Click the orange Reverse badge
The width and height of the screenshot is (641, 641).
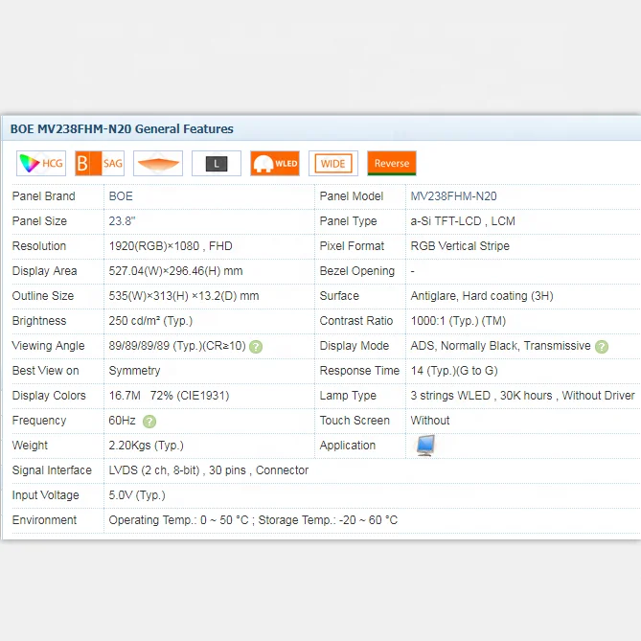tap(392, 164)
